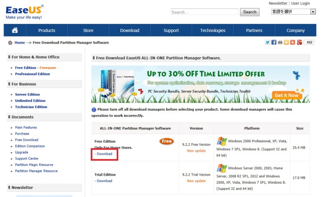Click the Get it Now banner button
This screenshot has width=321, height=197.
tap(287, 95)
